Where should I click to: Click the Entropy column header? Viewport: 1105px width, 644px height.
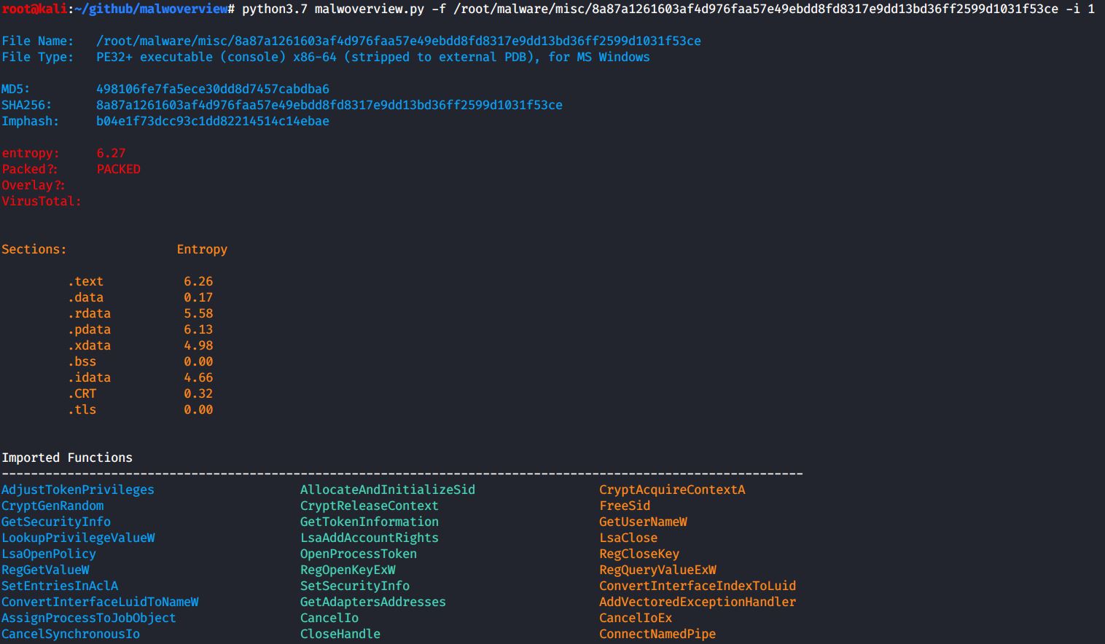point(202,249)
